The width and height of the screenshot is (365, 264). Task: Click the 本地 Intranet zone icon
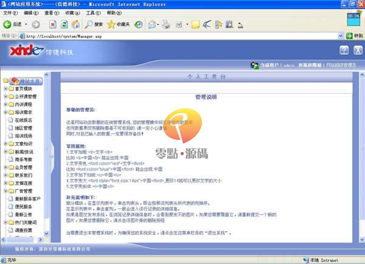(x=306, y=260)
